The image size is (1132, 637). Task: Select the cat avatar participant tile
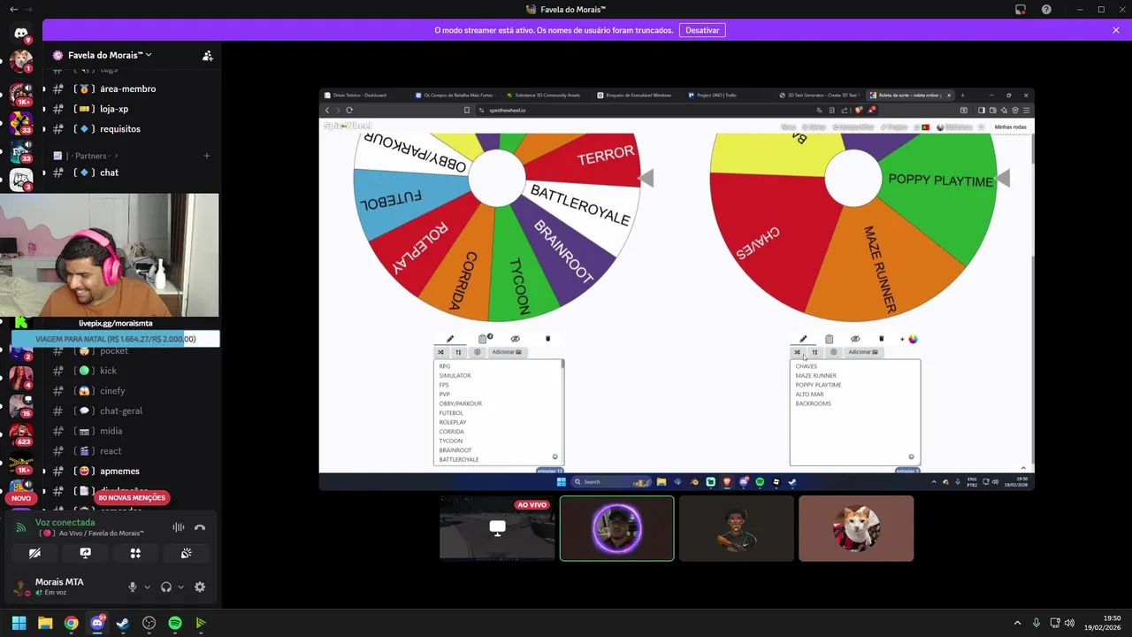[856, 528]
